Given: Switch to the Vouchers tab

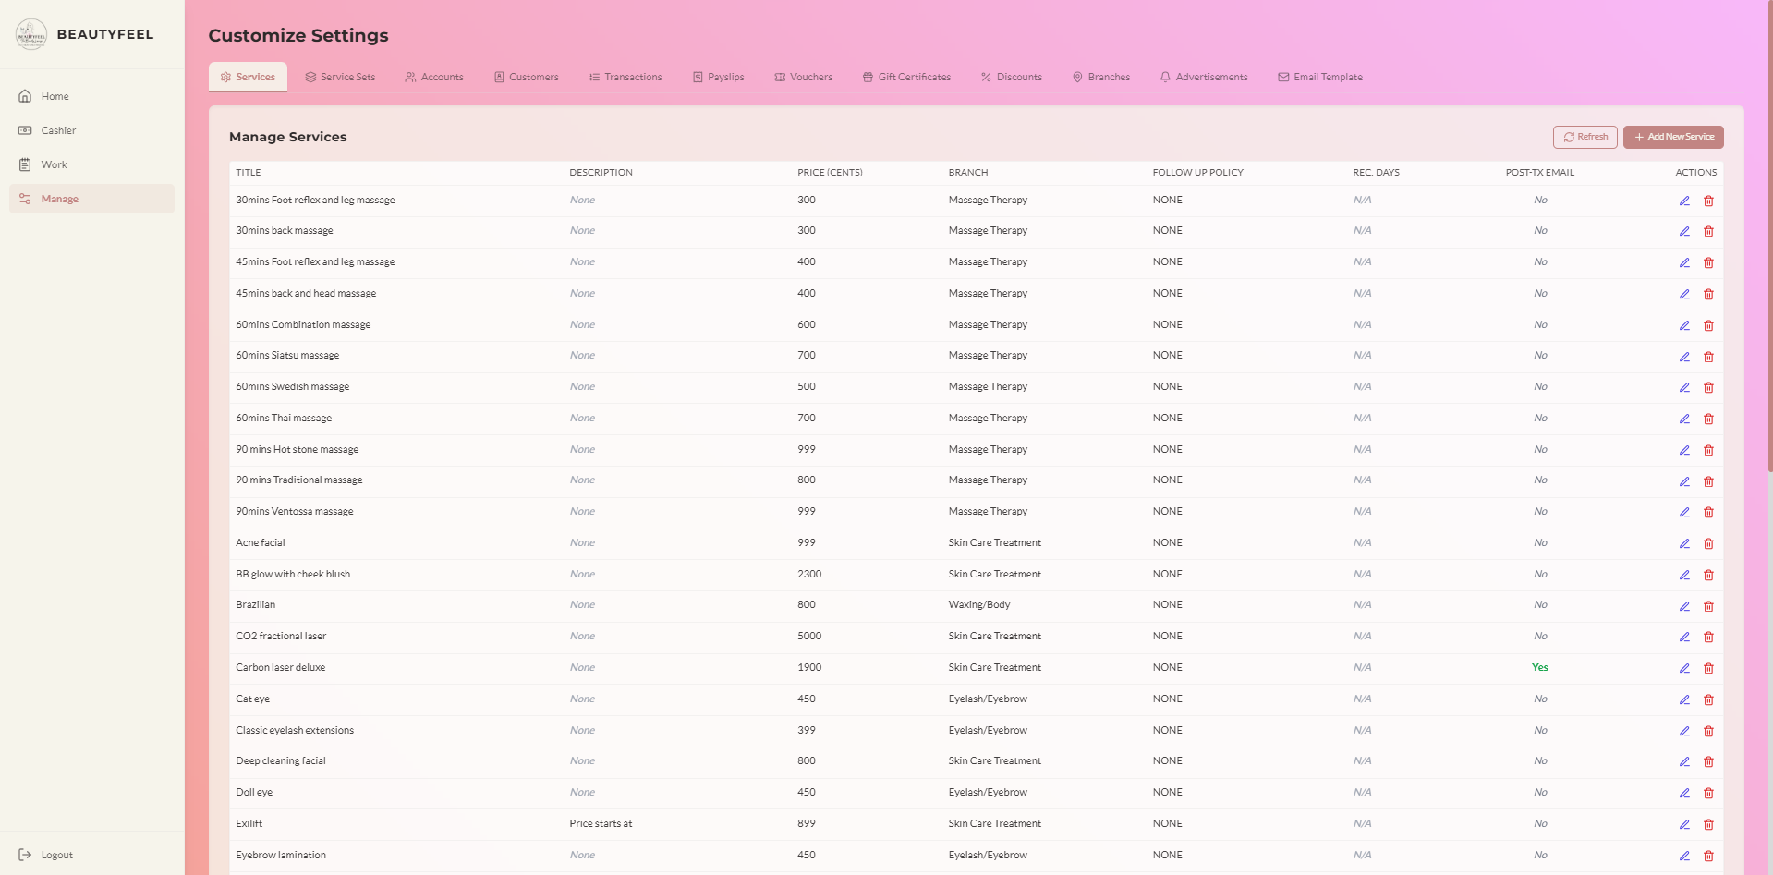Looking at the screenshot, I should tap(804, 77).
